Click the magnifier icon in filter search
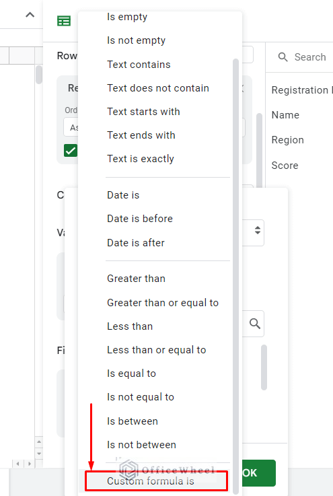 [x=255, y=324]
